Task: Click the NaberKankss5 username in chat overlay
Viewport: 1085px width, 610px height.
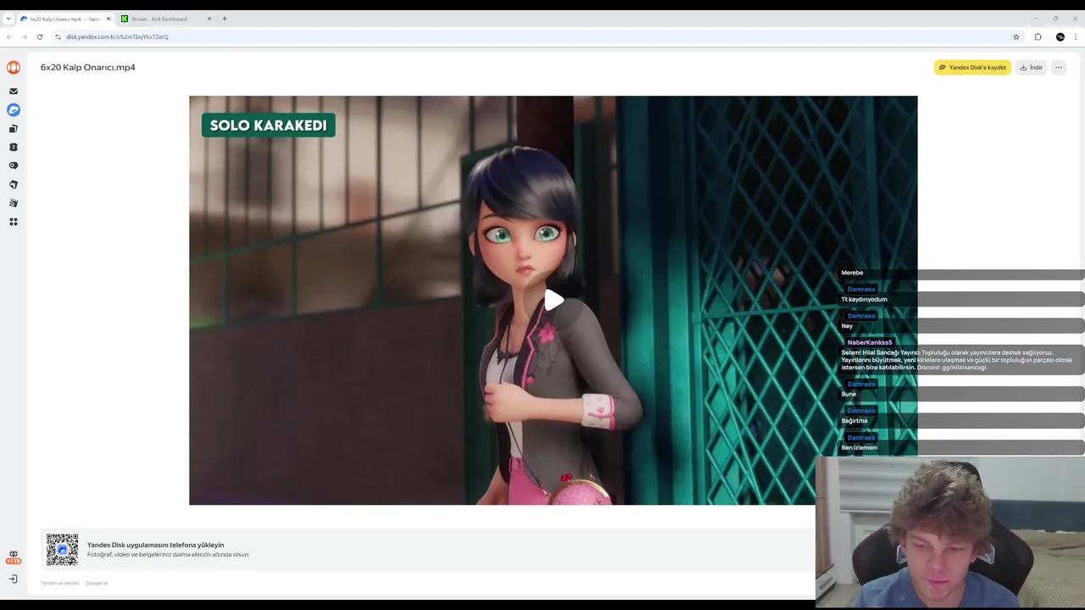Action: (870, 342)
